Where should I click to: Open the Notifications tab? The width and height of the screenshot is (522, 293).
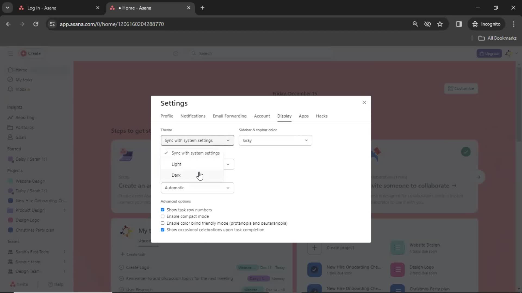193,116
